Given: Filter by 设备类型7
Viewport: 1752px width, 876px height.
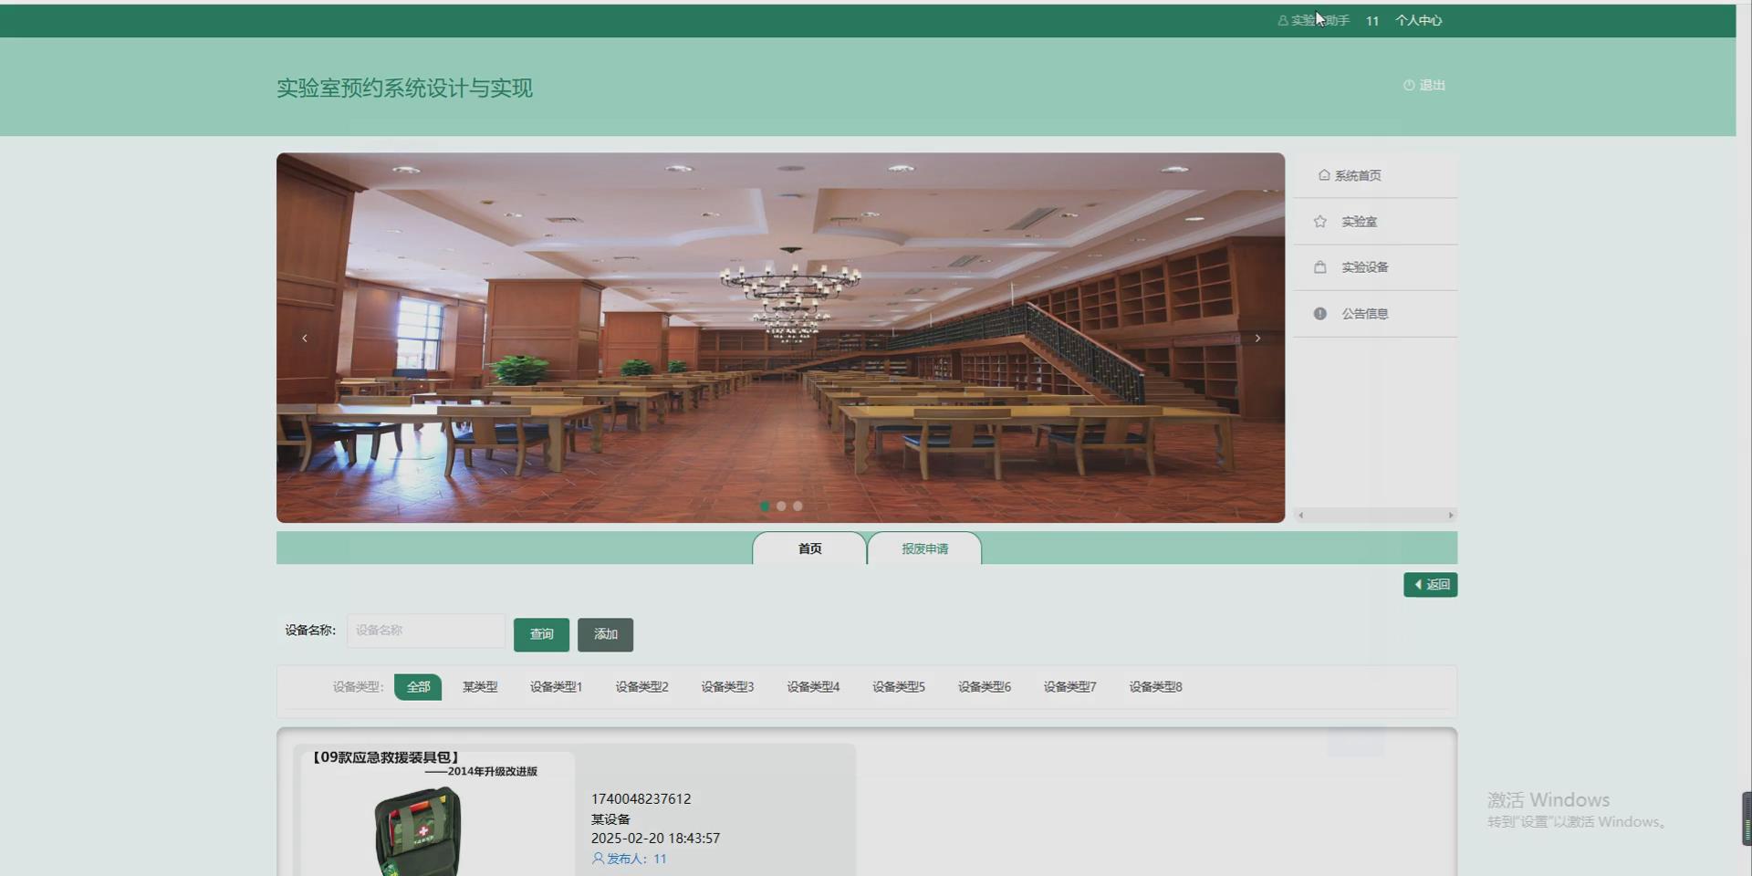Looking at the screenshot, I should pyautogui.click(x=1069, y=687).
